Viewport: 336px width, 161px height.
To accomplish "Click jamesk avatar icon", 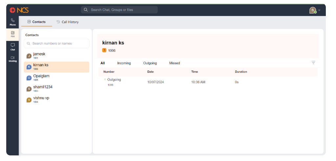I will [x=29, y=56].
